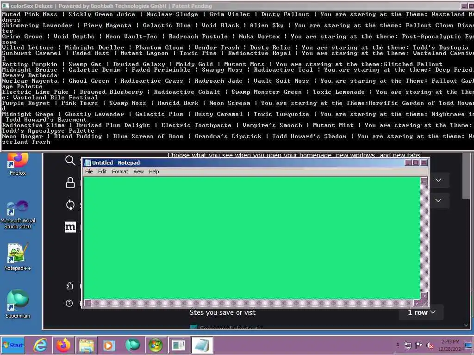474x355 pixels.
Task: Open the Help question-mark icon in Firefox settings
Action: pos(69,303)
